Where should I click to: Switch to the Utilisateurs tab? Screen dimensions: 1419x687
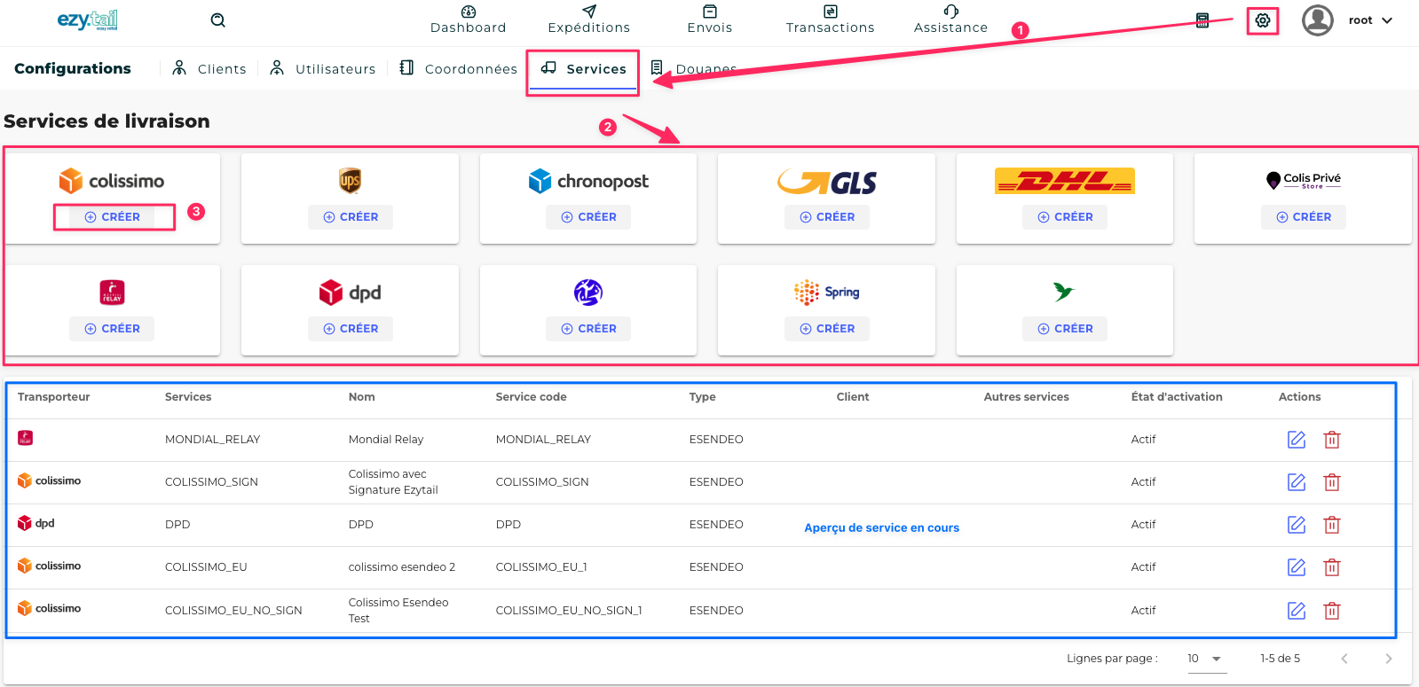click(x=323, y=68)
